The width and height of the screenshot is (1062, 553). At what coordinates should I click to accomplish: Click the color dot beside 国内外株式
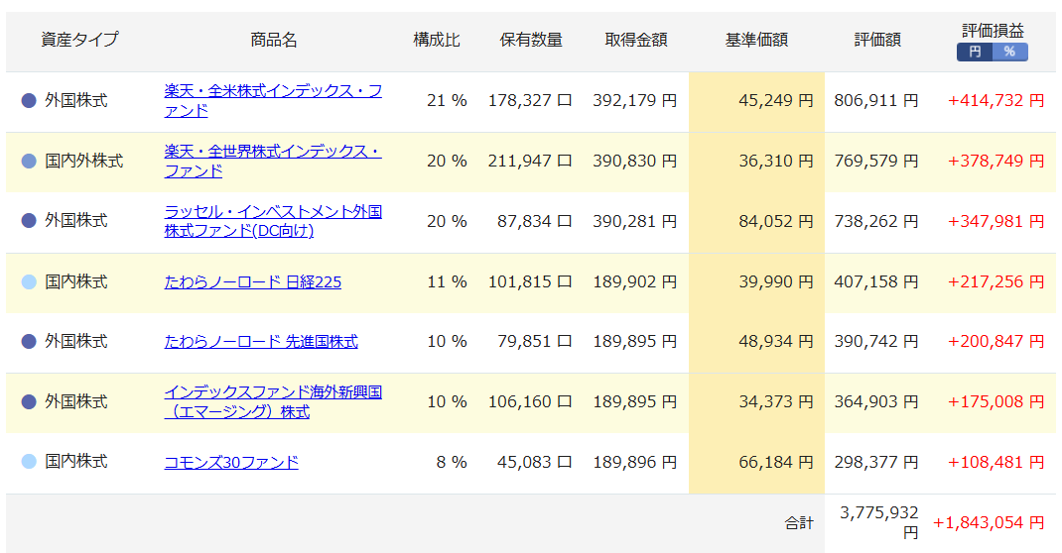tap(29, 161)
